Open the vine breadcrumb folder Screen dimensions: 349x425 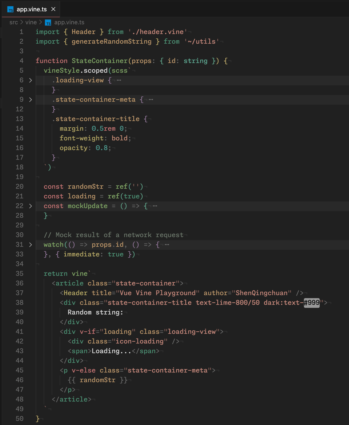pos(31,22)
